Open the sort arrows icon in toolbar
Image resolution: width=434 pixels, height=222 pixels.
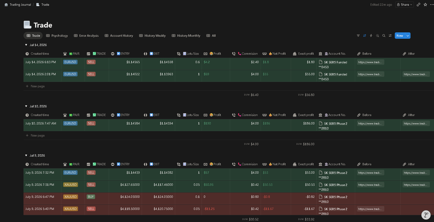coord(365,36)
